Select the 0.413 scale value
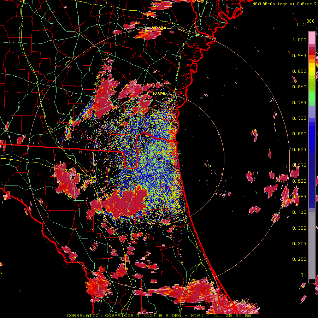318x318 pixels. pyautogui.click(x=299, y=212)
